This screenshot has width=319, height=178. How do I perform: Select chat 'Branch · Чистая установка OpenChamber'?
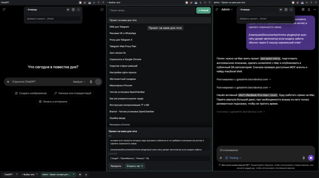(159, 112)
